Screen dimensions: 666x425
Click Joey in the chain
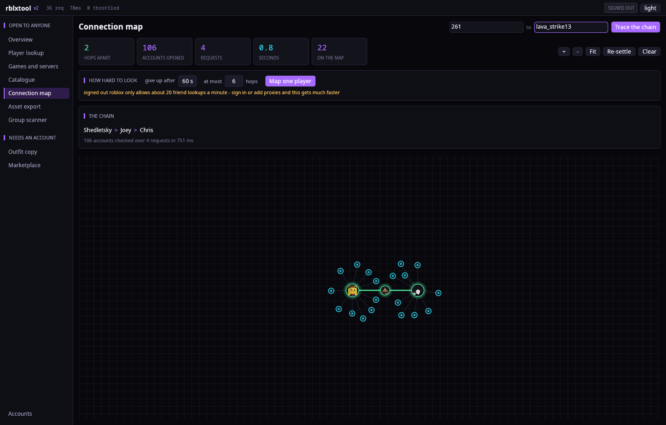pos(126,130)
